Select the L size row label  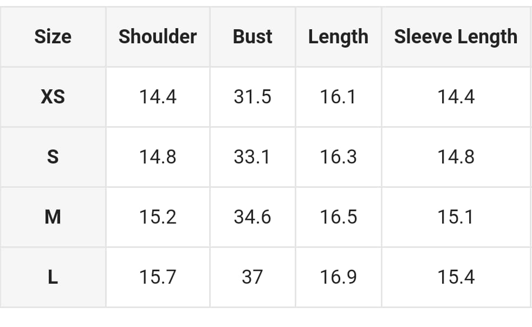click(x=53, y=277)
